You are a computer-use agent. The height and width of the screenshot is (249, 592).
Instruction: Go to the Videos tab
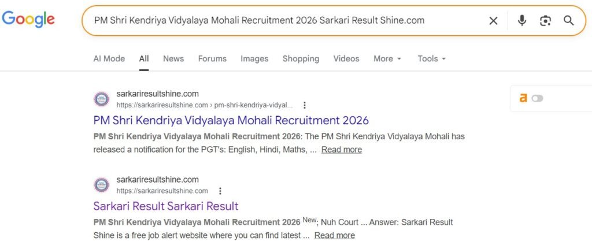point(346,58)
